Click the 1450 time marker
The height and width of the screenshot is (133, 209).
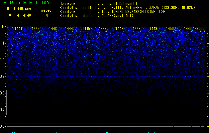pyautogui.click(x=170, y=29)
